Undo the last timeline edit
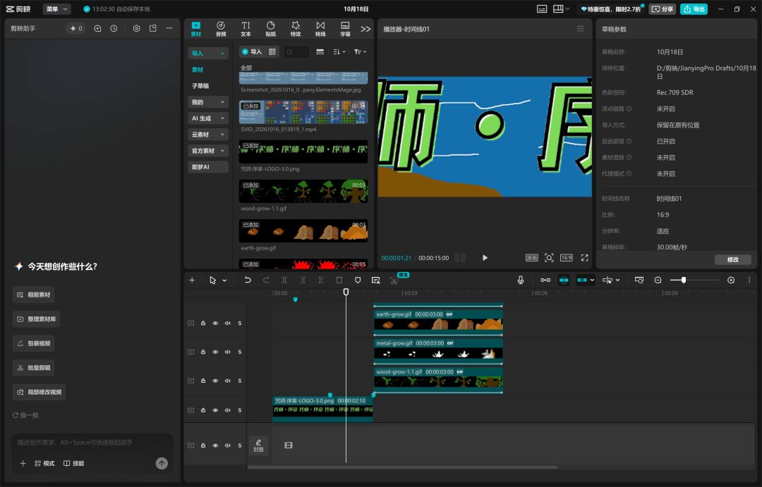This screenshot has height=487, width=762. pyautogui.click(x=248, y=281)
